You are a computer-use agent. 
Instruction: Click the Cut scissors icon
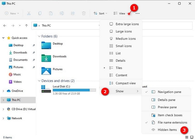click(x=29, y=13)
